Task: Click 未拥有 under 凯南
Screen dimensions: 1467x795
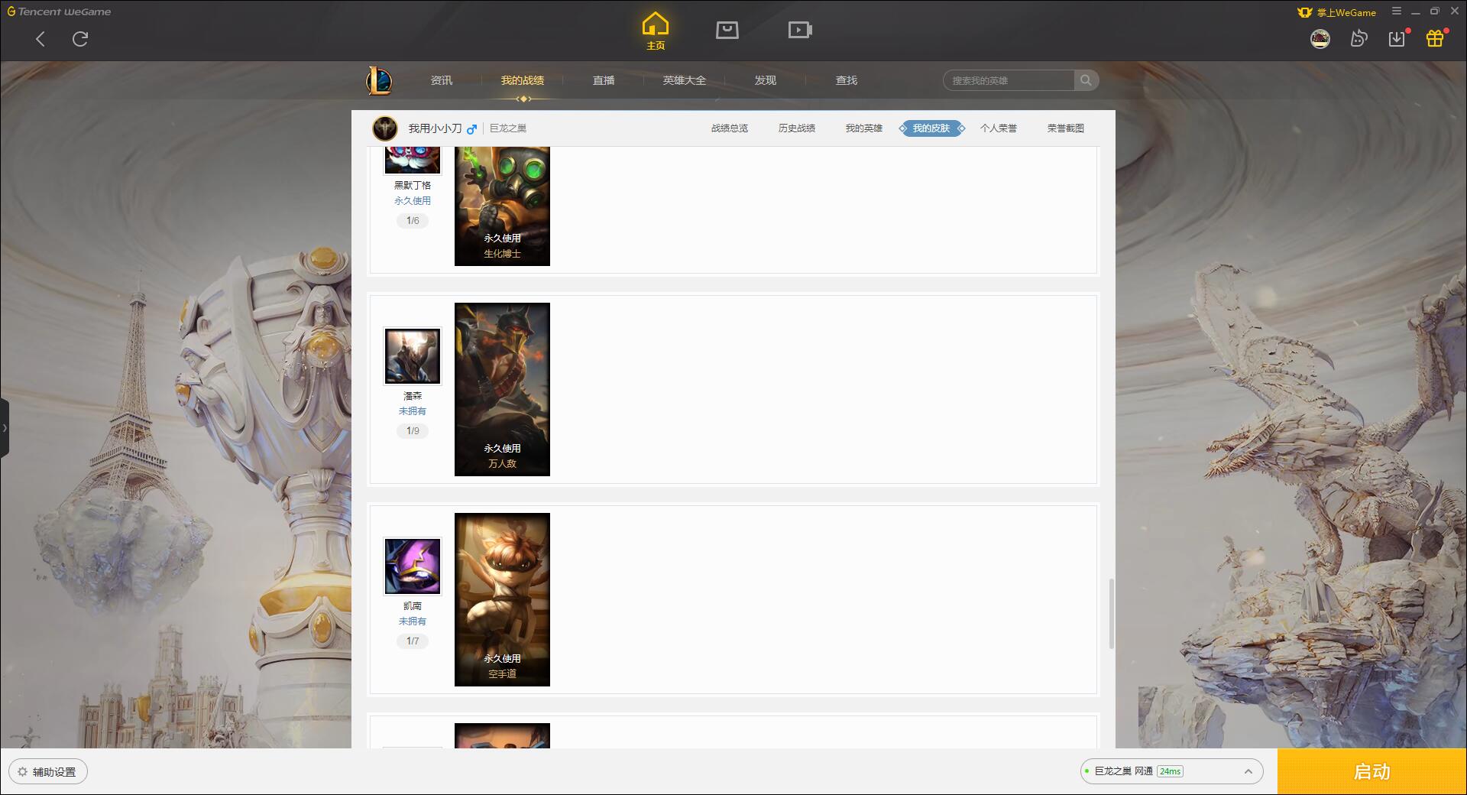Action: click(x=413, y=621)
